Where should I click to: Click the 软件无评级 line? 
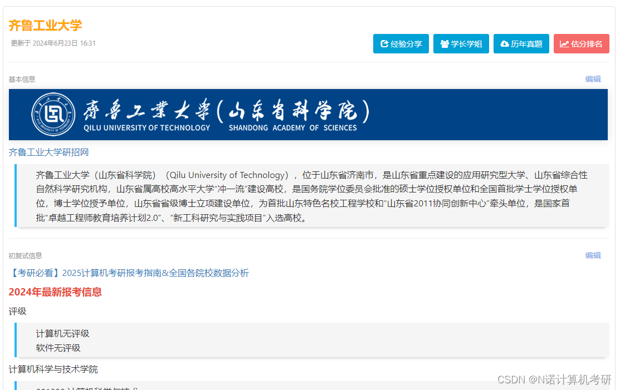(x=58, y=348)
